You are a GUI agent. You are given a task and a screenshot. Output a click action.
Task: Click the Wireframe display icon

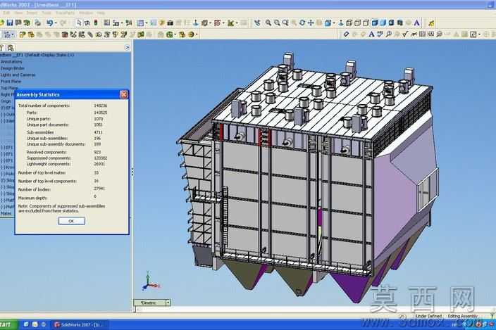click(x=349, y=23)
